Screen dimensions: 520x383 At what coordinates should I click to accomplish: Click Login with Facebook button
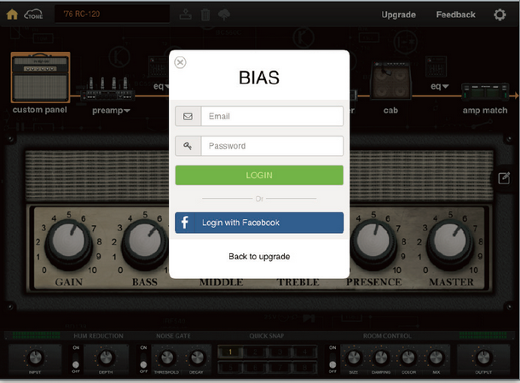[x=259, y=223]
